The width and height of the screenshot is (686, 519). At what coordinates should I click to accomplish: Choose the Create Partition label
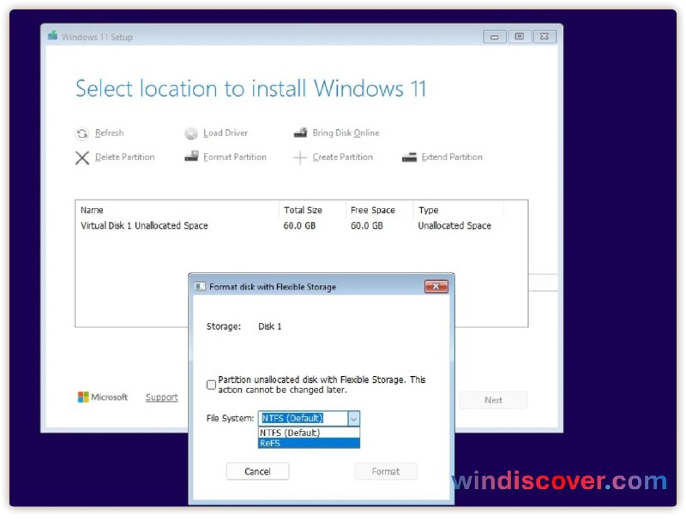[x=342, y=157]
